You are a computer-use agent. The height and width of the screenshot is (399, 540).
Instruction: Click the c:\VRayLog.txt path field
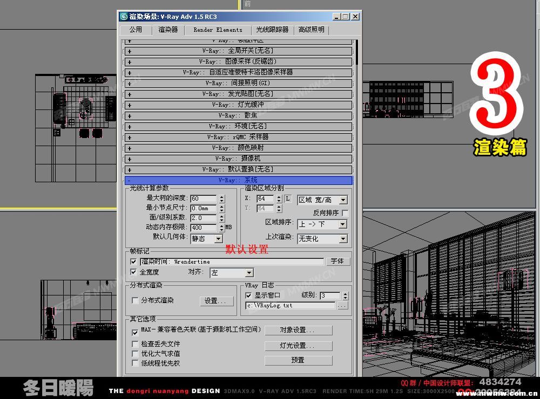[x=291, y=305]
